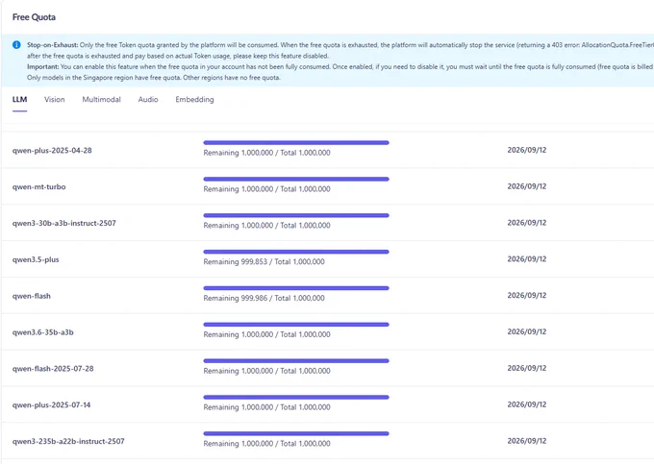Open the Embedding tab
Screen dimensions: 654x464
pyautogui.click(x=194, y=100)
